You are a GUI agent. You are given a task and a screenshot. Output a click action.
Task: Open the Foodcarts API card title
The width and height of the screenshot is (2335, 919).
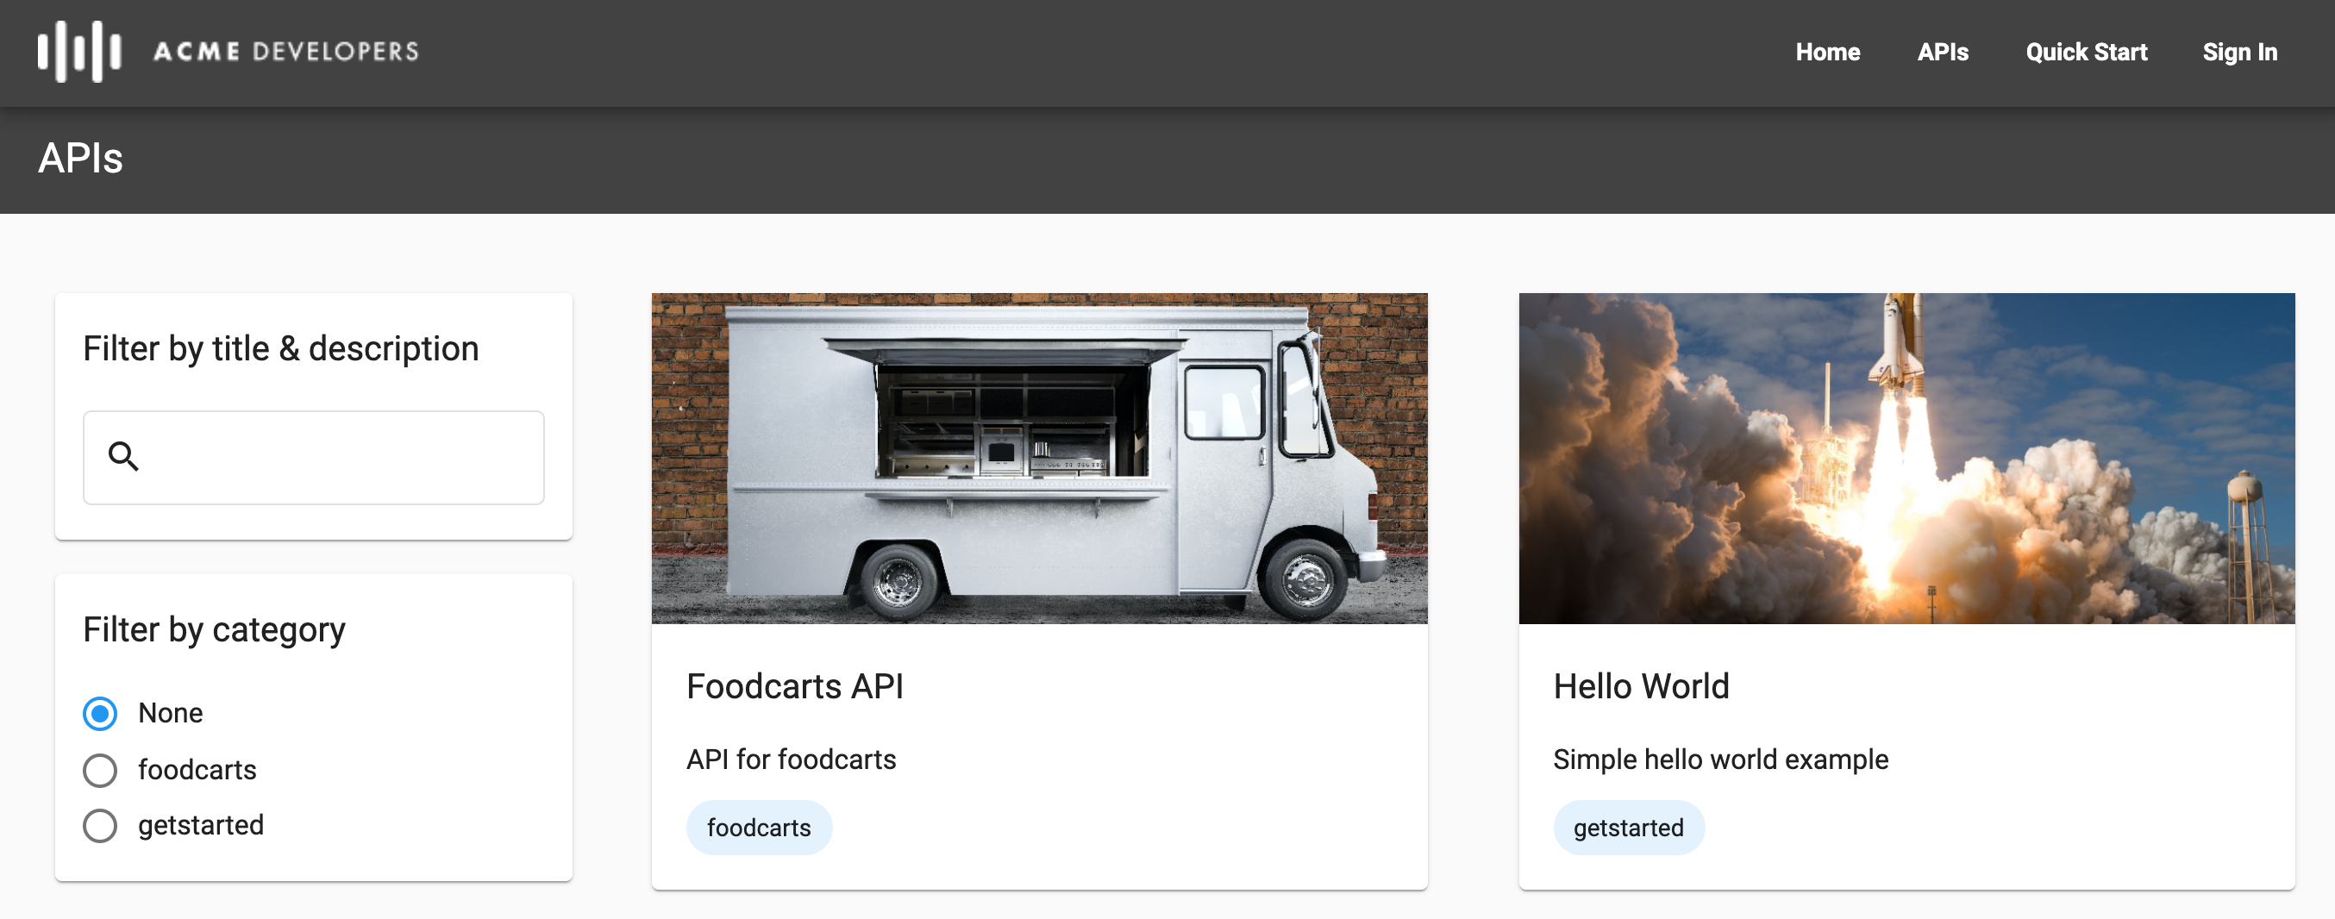[795, 686]
